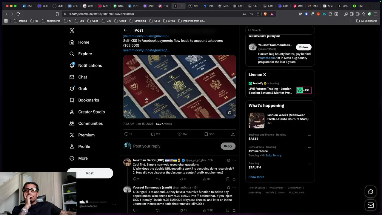
Task: Like Youssef Sammouda's reply with 21 likes
Action: (183, 210)
